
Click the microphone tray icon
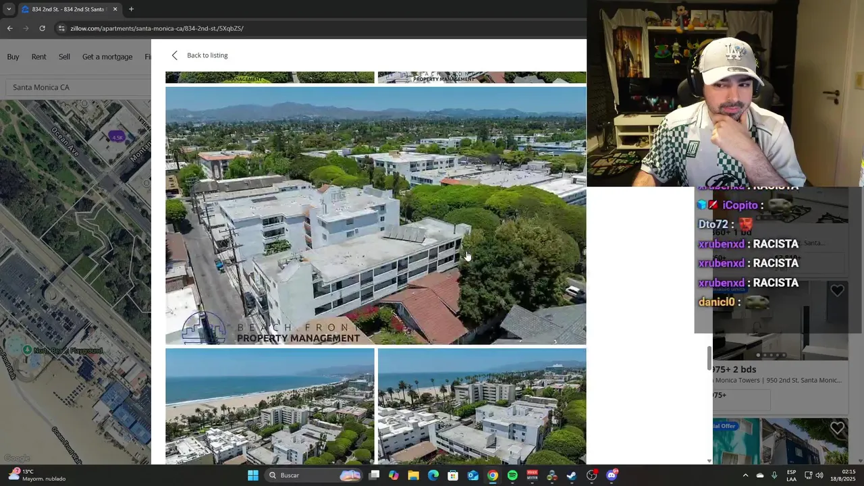pyautogui.click(x=774, y=475)
